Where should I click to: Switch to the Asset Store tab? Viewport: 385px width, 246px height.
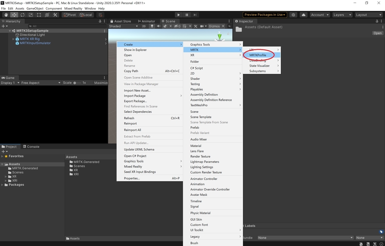(x=120, y=21)
